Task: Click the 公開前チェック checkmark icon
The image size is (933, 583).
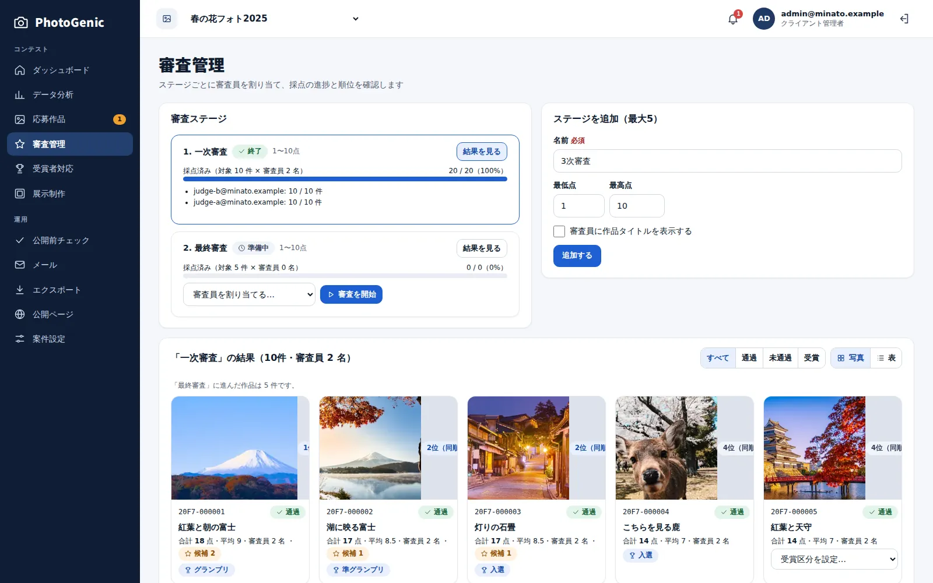Action: pos(20,240)
